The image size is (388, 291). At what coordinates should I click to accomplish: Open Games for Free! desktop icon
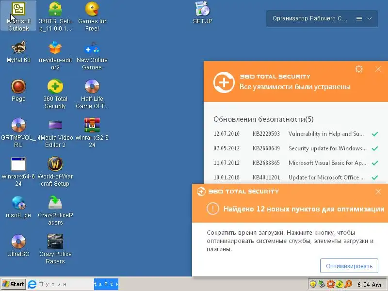click(x=92, y=16)
